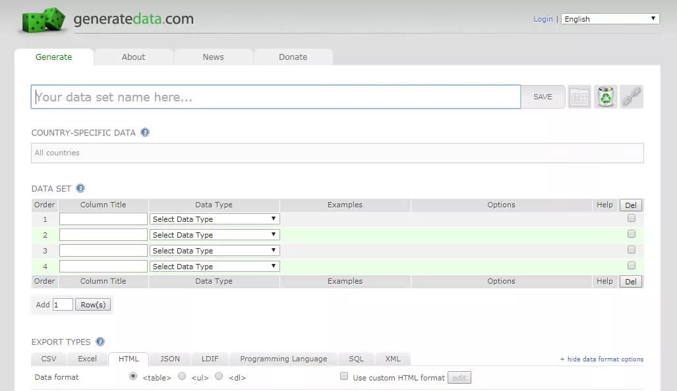Select the SQL export tab
Viewport: 677px width, 391px height.
(x=356, y=359)
